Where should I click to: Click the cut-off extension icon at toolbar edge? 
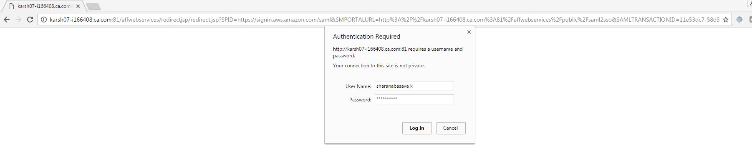point(750,20)
